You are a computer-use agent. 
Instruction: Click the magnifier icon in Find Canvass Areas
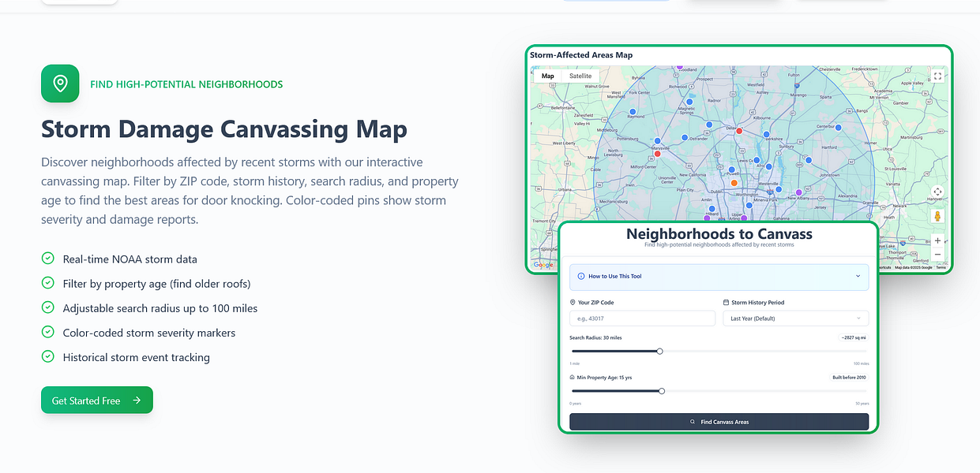click(x=693, y=422)
